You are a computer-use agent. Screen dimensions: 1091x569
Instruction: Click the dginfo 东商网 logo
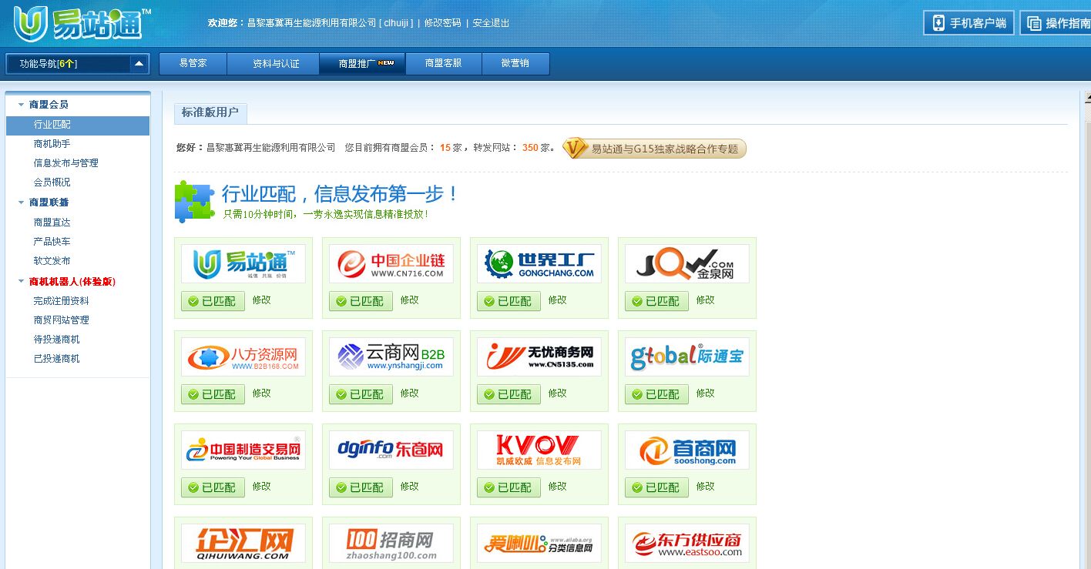pos(391,450)
